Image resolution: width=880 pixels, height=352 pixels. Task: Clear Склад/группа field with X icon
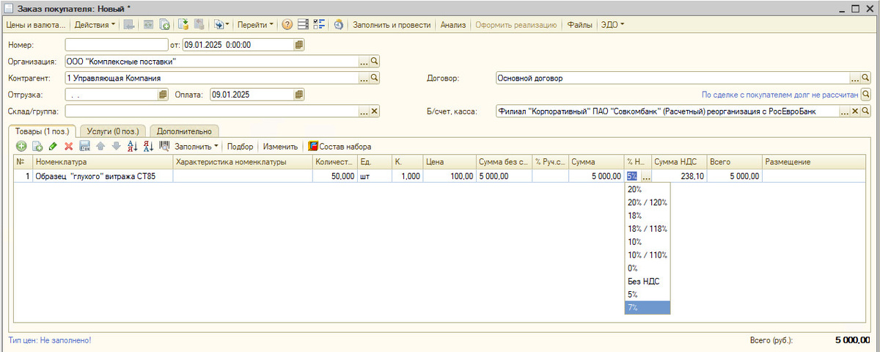(374, 111)
